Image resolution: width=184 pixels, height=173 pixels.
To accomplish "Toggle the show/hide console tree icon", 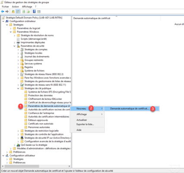I will (x=18, y=11).
